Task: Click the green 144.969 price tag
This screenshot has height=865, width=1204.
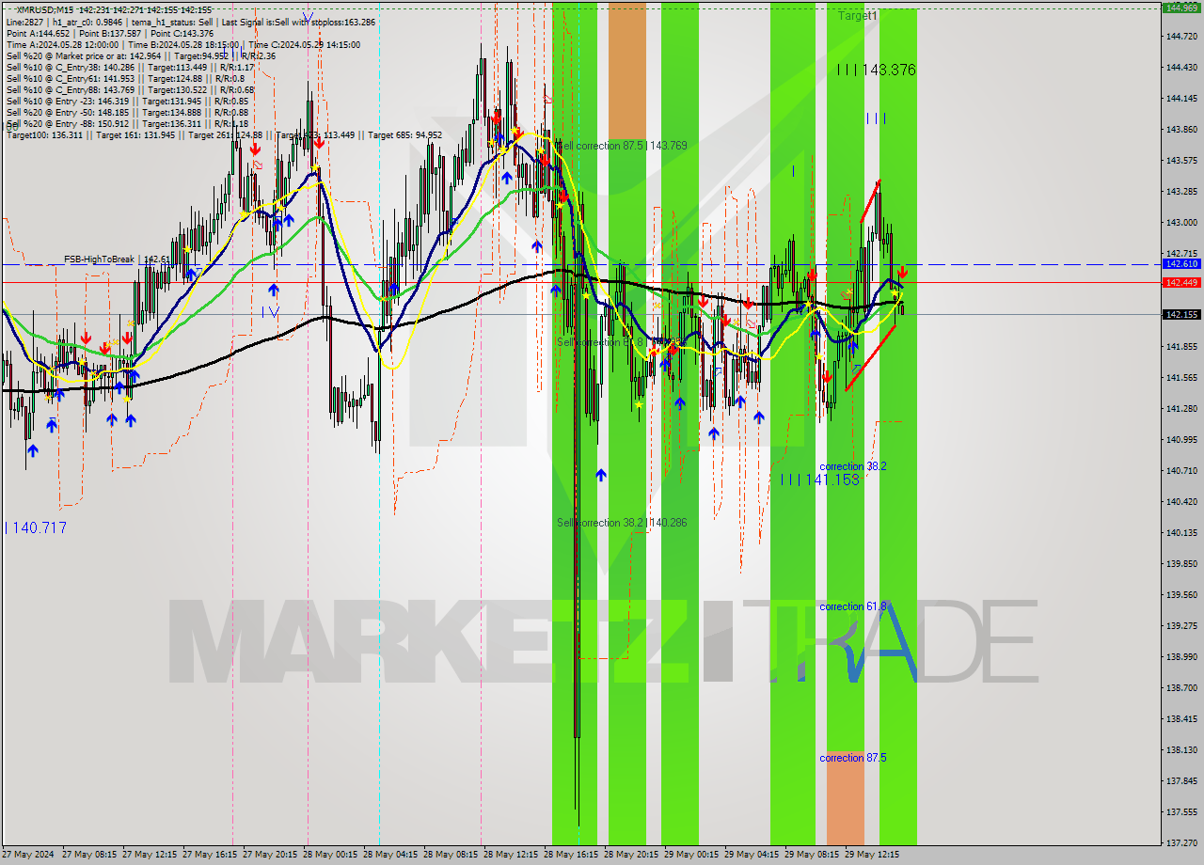Action: pos(1181,8)
